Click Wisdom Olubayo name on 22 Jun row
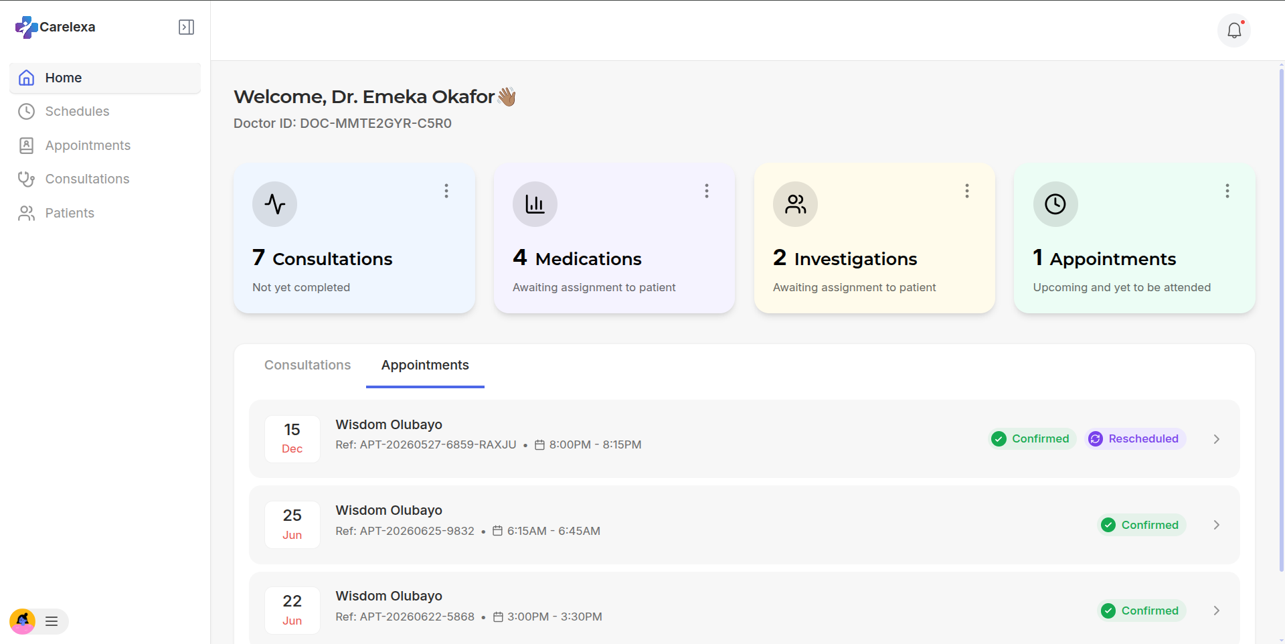 click(389, 596)
